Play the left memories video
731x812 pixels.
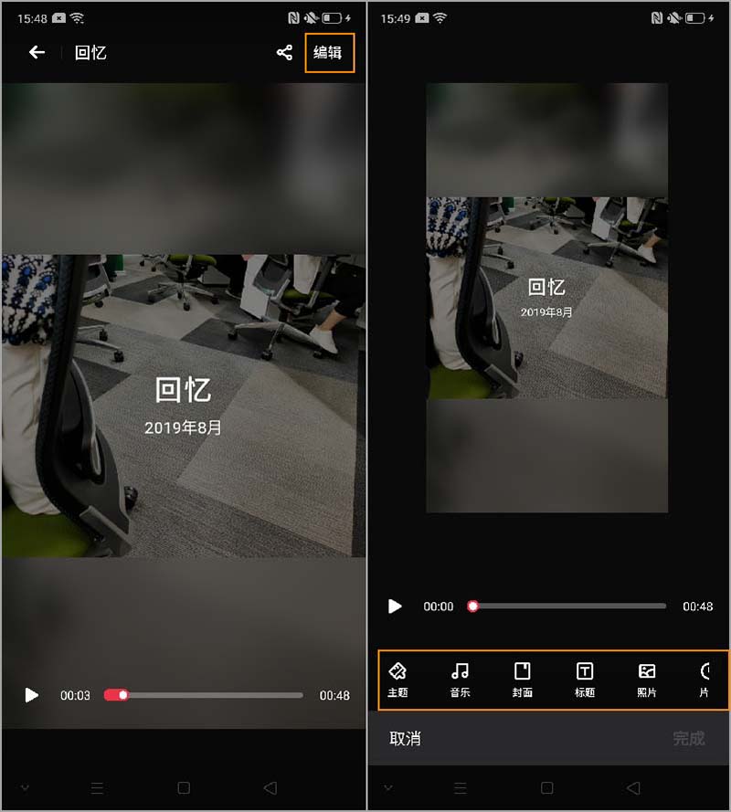pos(31,695)
